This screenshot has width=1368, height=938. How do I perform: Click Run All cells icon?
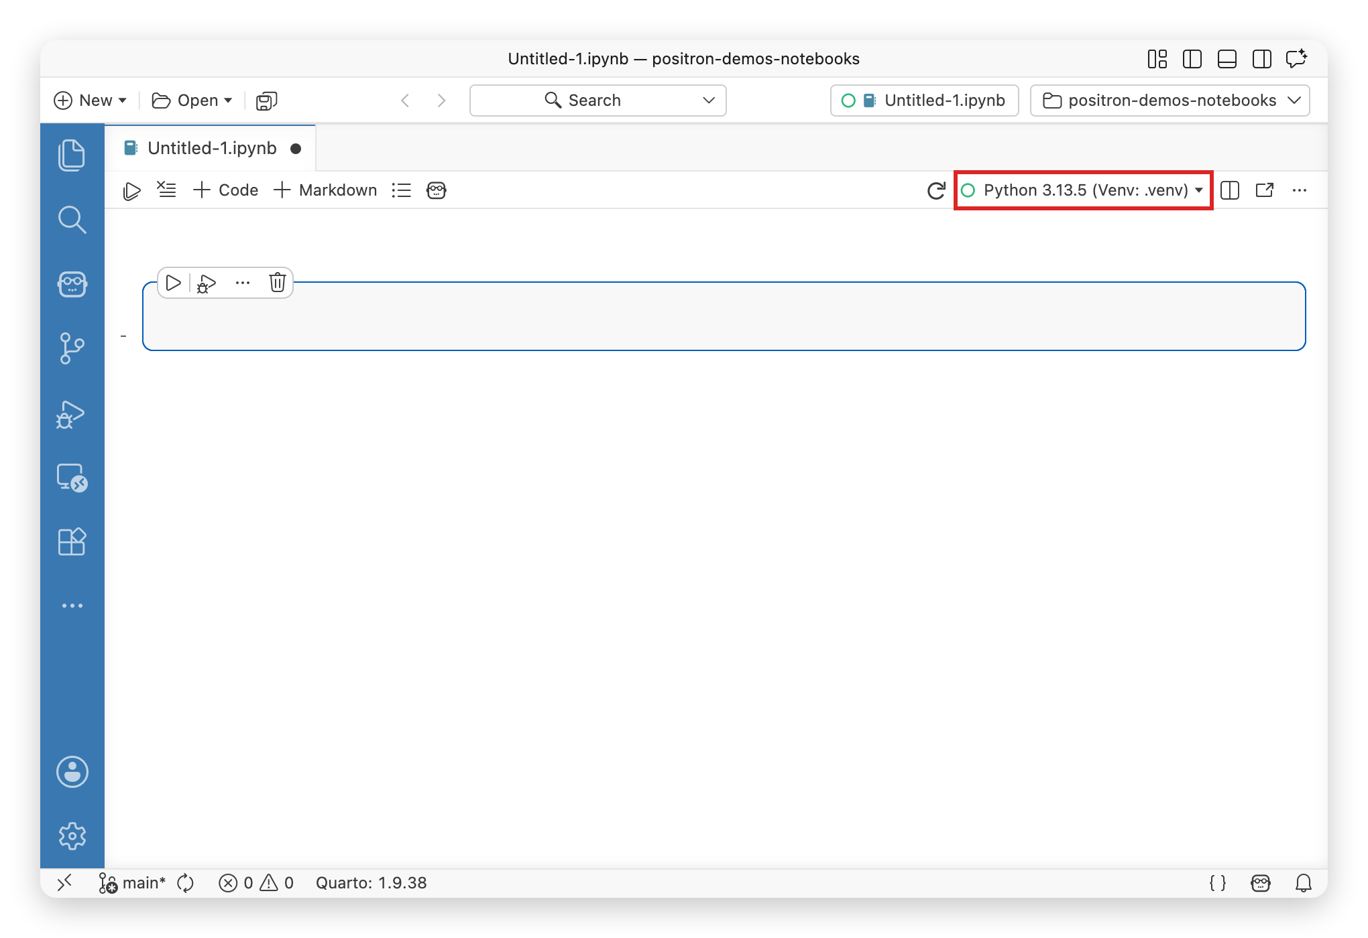tap(131, 191)
